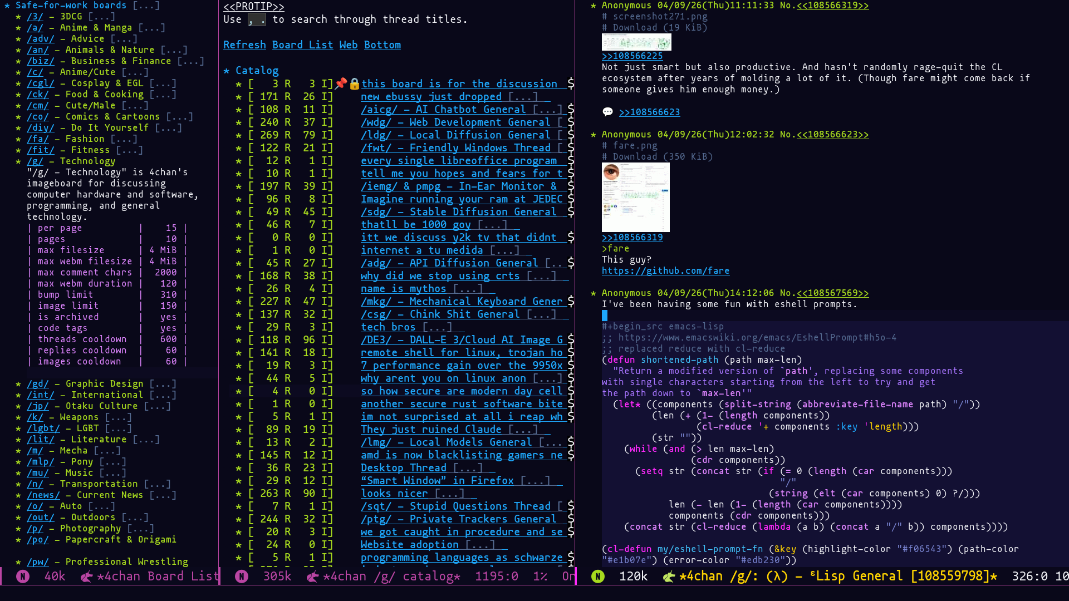Click the lock icon on the sticky thread
The height and width of the screenshot is (601, 1069).
pos(355,84)
